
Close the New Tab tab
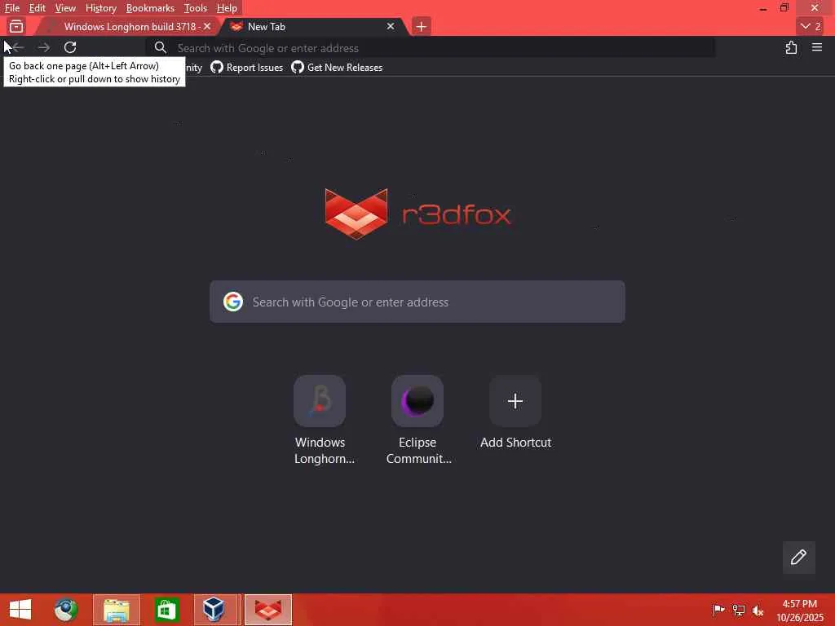tap(391, 26)
